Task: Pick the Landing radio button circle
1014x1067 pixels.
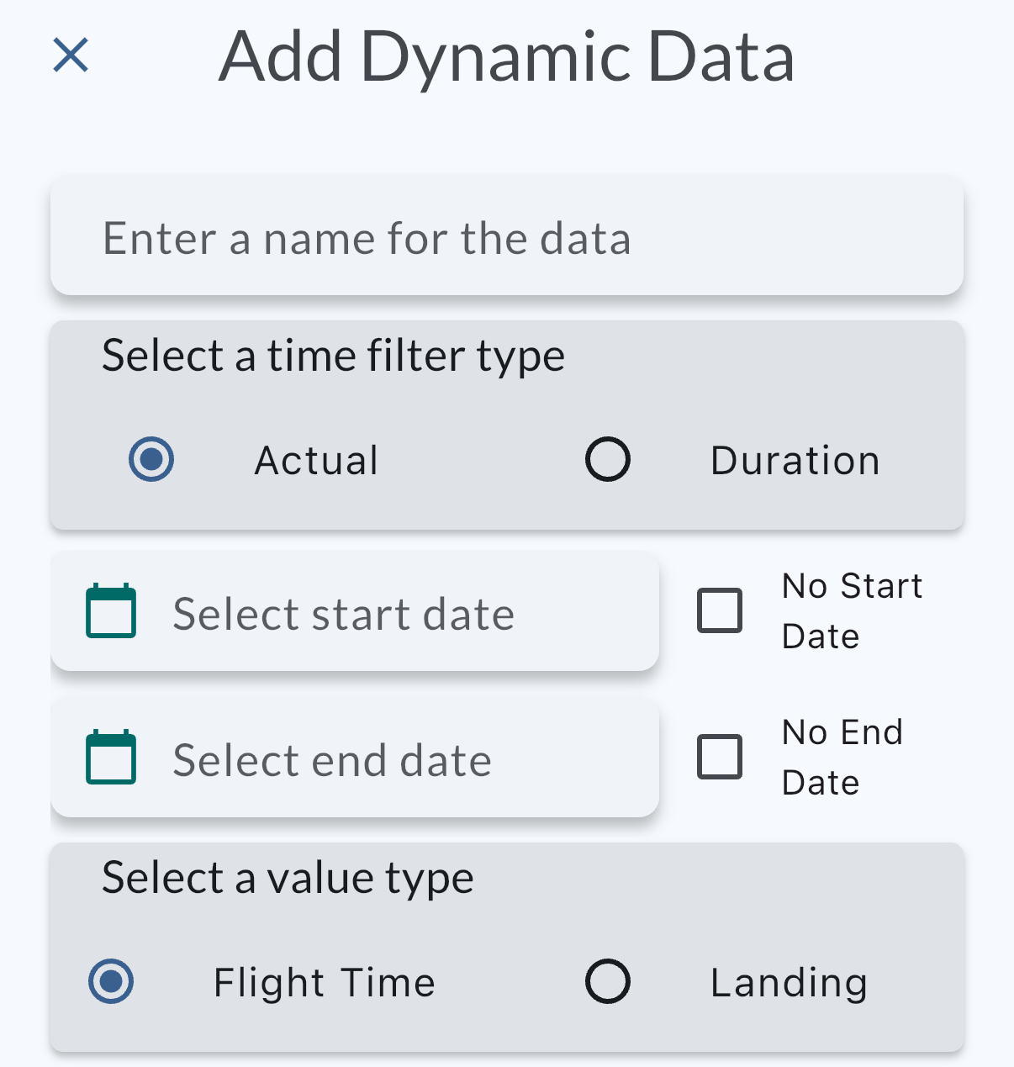Action: coord(608,981)
